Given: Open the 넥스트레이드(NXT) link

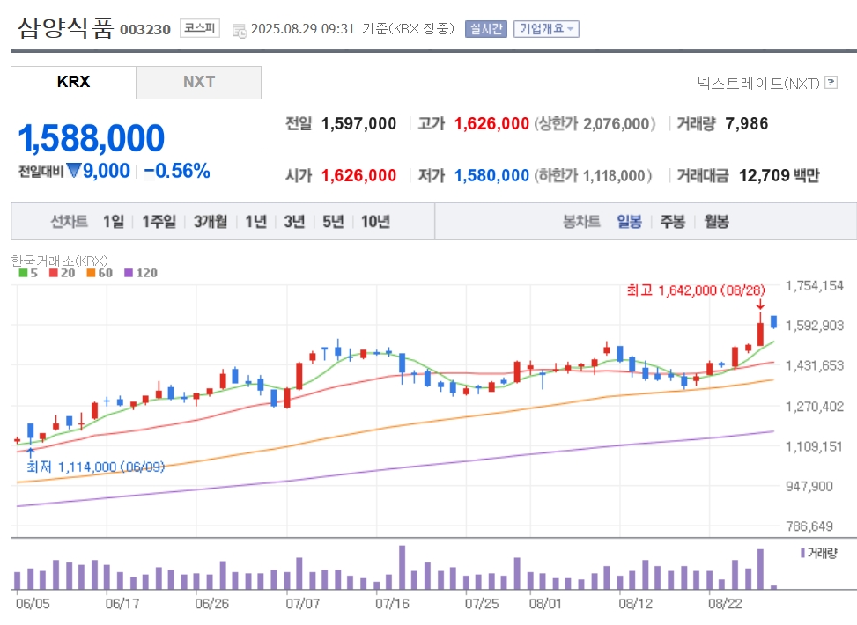Looking at the screenshot, I should pyautogui.click(x=758, y=83).
